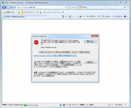The image size is (131, 108).
Task: Expand the Web スライス ギャラリー dropdown arrow
Action: click(63, 12)
